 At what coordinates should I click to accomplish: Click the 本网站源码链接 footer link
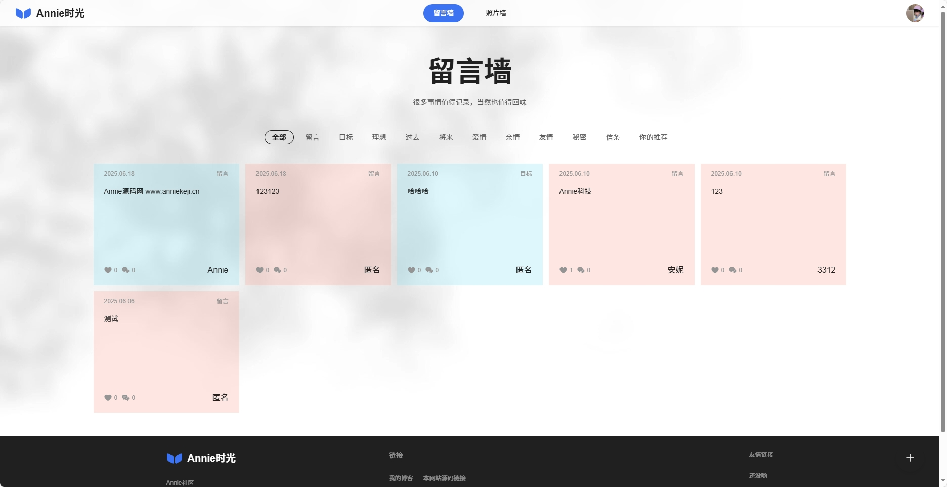(x=444, y=478)
